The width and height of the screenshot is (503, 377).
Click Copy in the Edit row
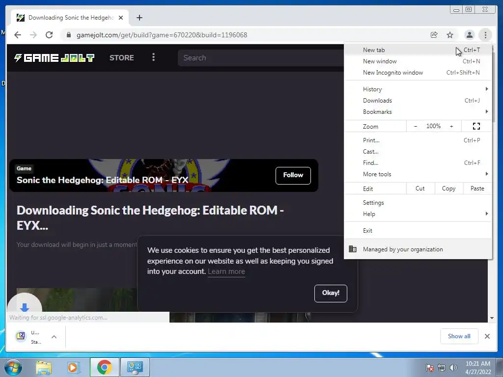(x=449, y=188)
